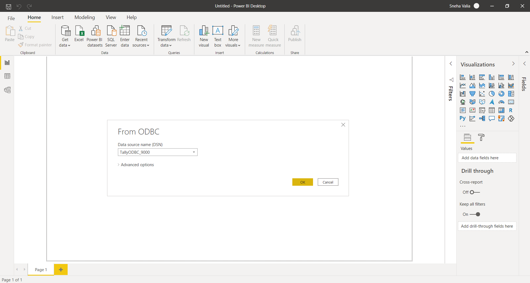The image size is (530, 283).
Task: Close the From ODBC dialog
Action: (x=343, y=125)
